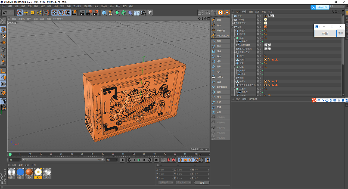Toggle visibility dots for 天空

click(260, 16)
